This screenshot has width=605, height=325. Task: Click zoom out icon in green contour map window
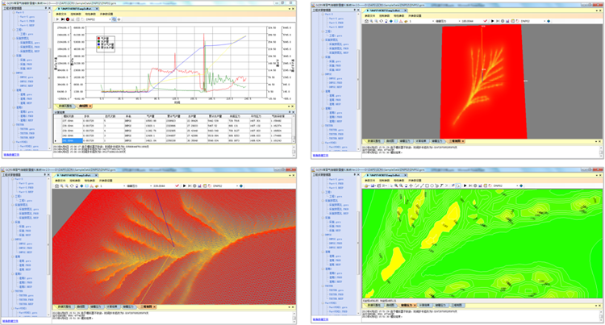[x=401, y=185]
